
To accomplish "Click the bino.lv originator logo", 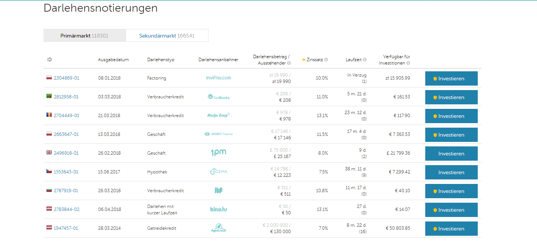I will [218, 209].
